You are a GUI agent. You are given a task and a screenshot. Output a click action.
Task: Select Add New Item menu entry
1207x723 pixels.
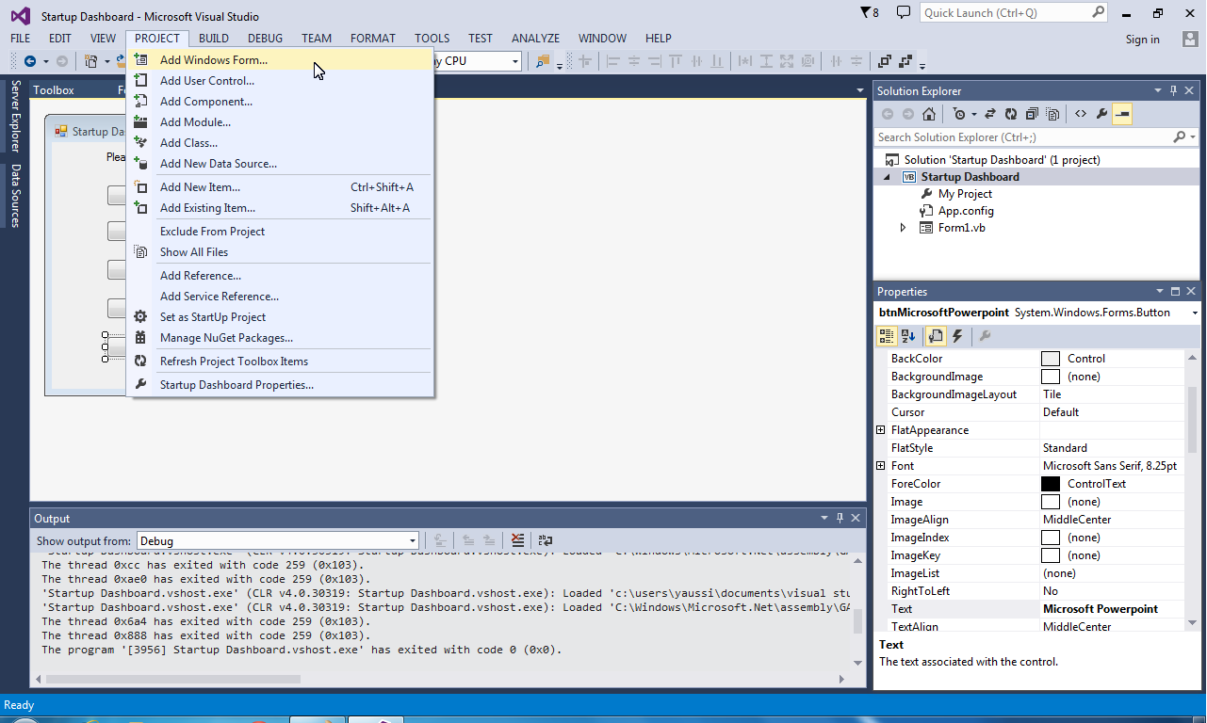[281, 187]
